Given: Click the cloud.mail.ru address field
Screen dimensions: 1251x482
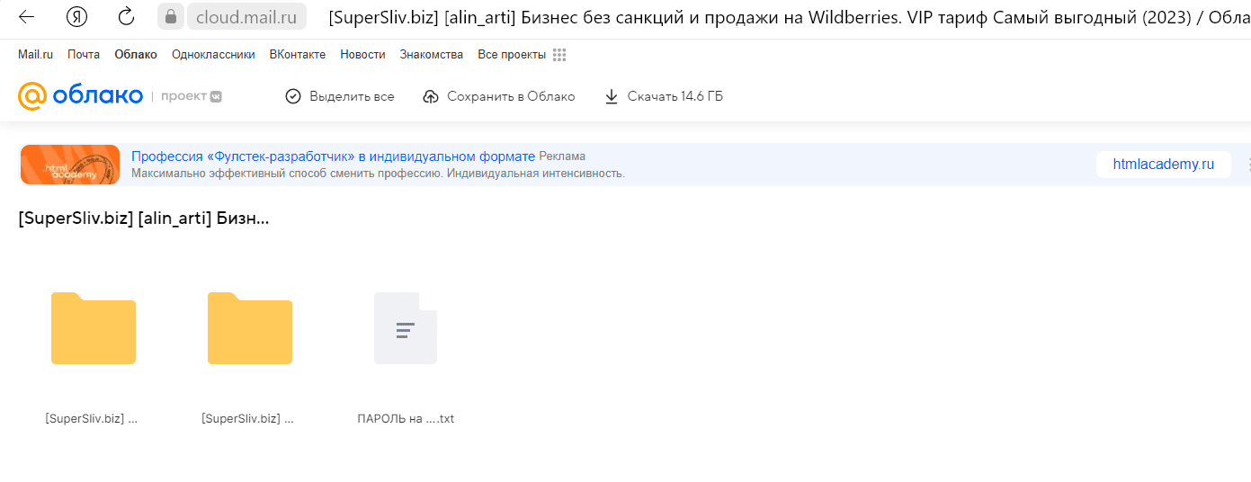Looking at the screenshot, I should pyautogui.click(x=246, y=17).
